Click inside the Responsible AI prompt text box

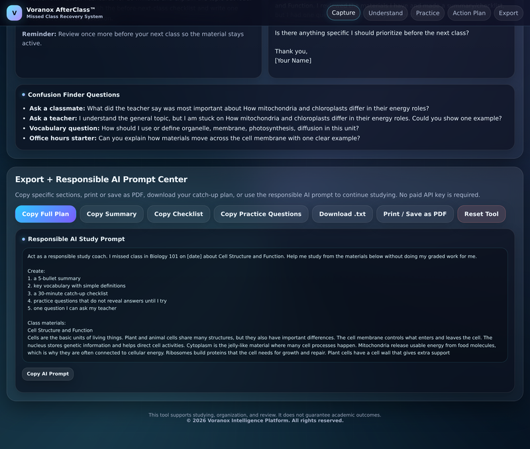pos(264,305)
